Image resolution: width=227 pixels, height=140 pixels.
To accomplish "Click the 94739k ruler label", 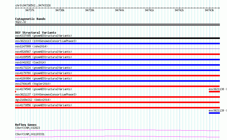I will click(90, 10).
